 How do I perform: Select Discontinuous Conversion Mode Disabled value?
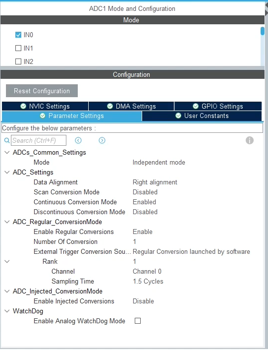coord(145,212)
